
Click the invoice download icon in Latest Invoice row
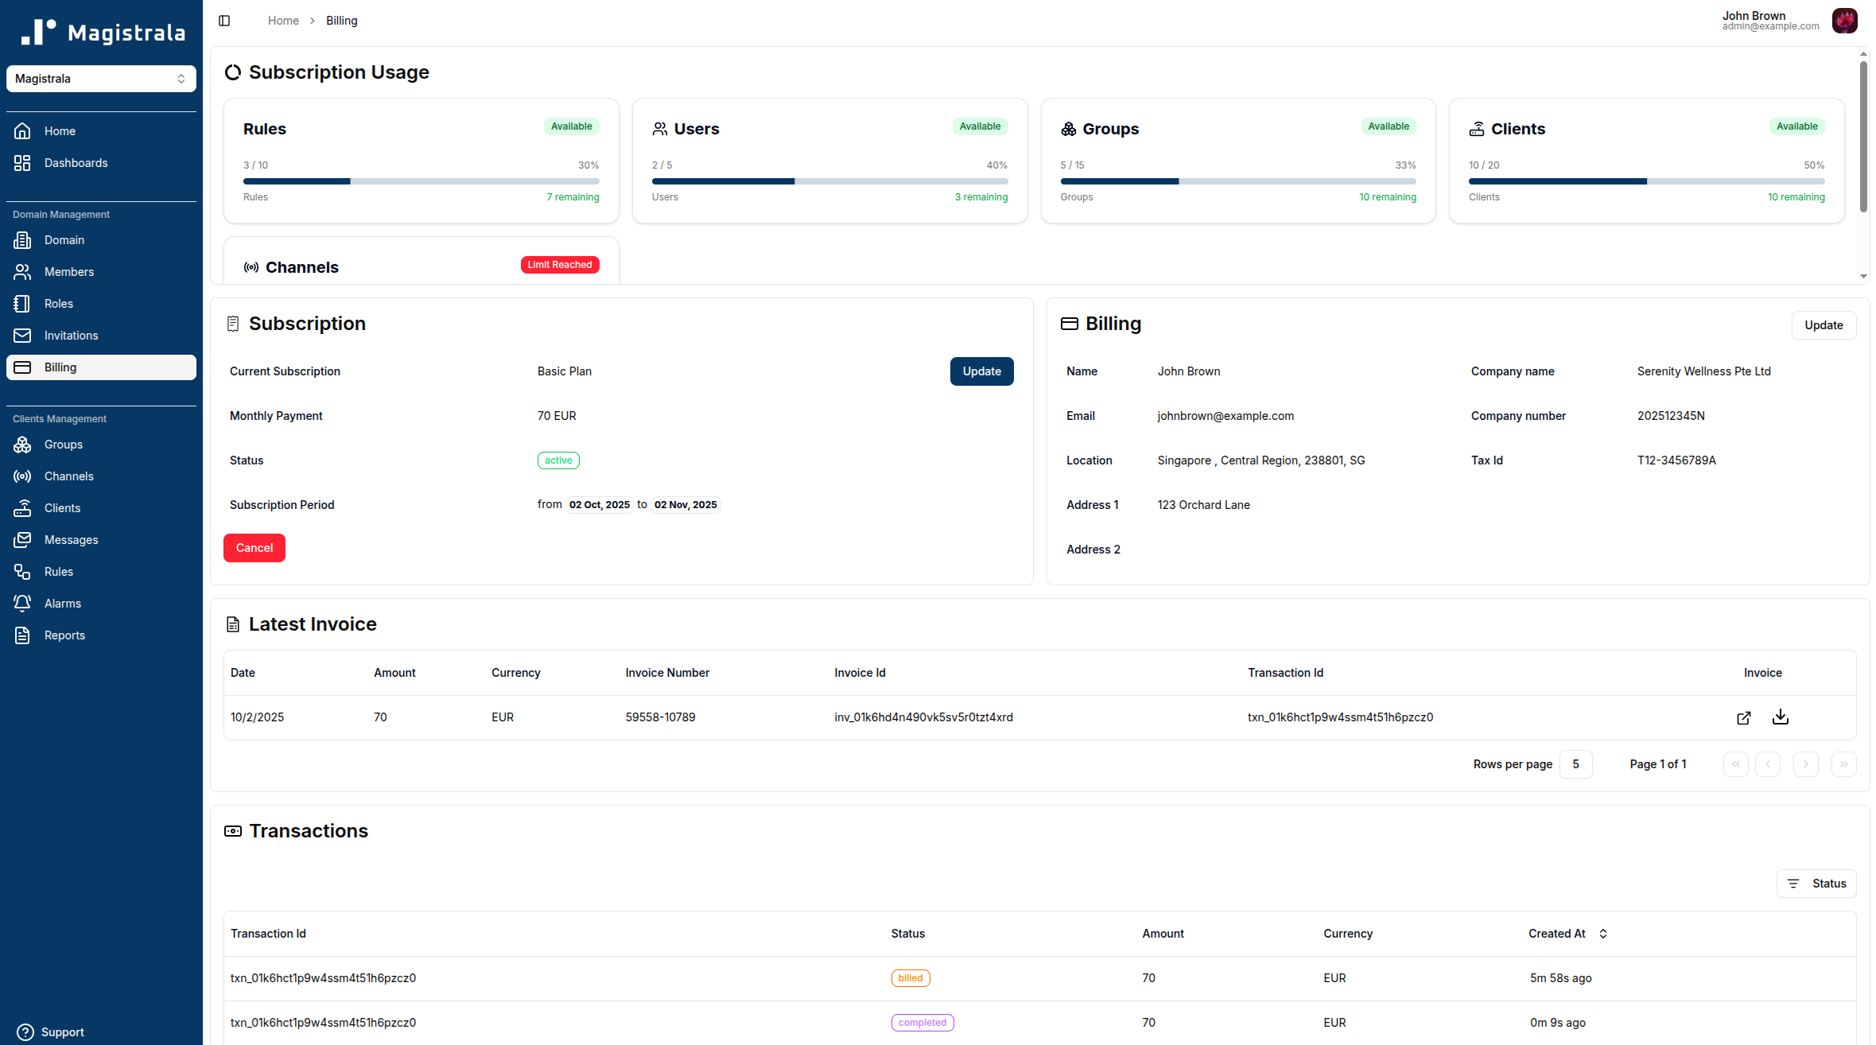click(1781, 717)
